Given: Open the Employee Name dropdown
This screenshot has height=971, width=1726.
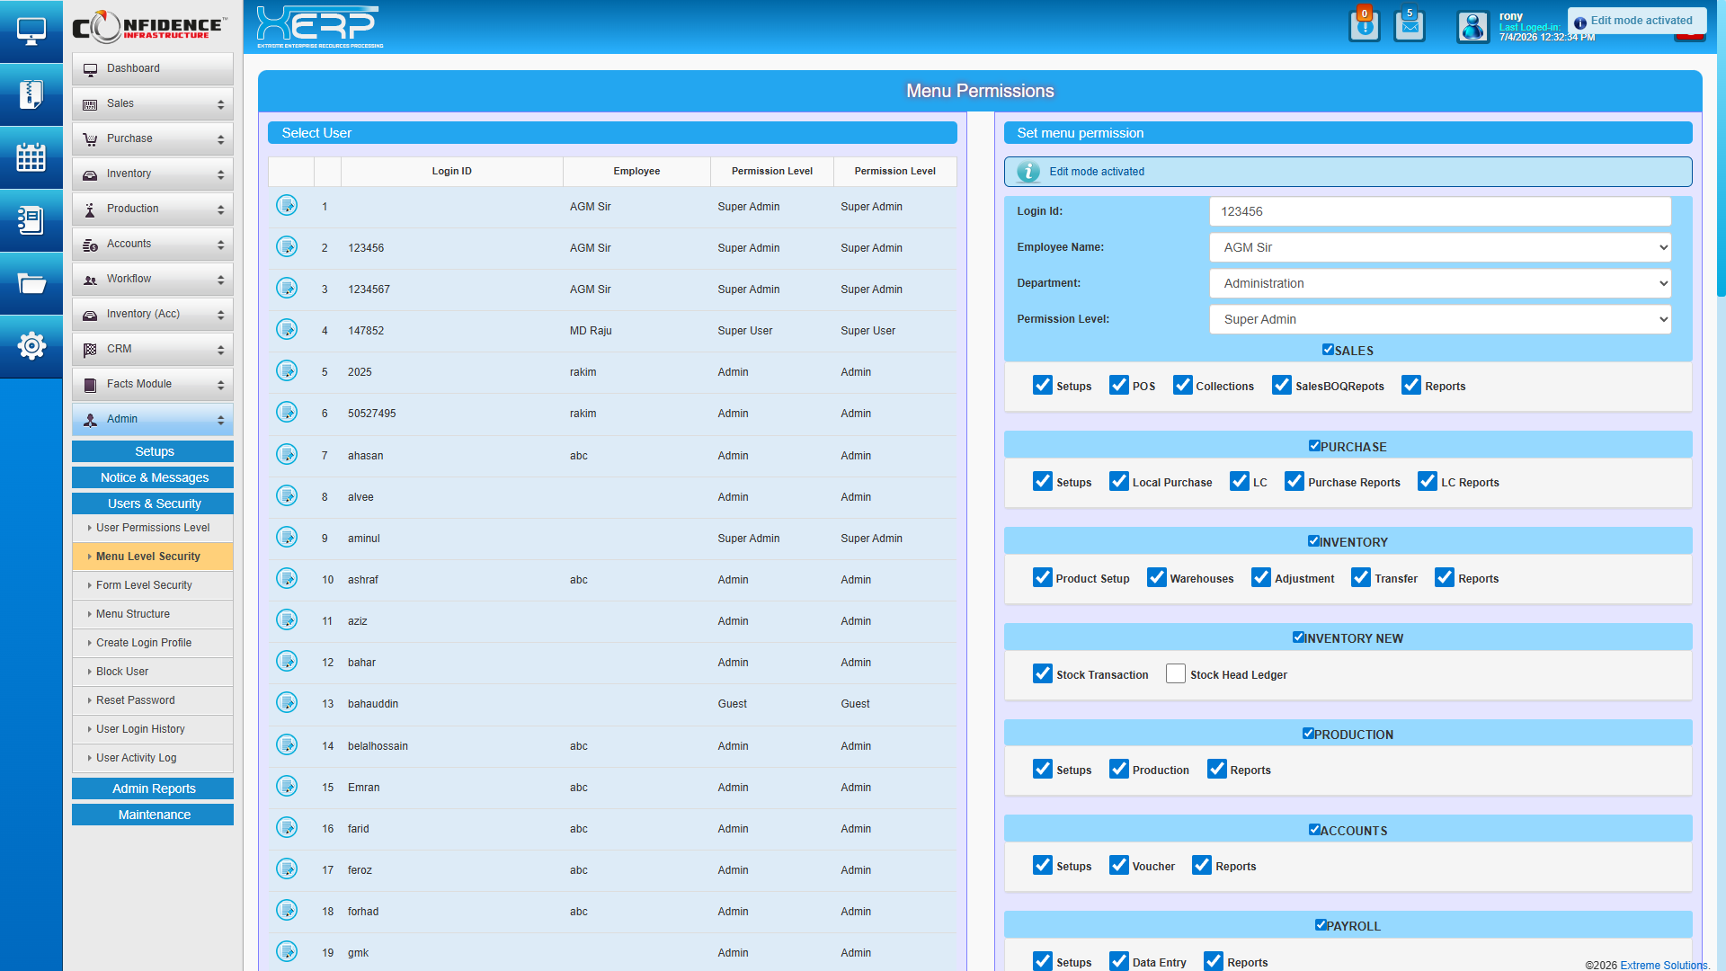Looking at the screenshot, I should [x=1439, y=247].
